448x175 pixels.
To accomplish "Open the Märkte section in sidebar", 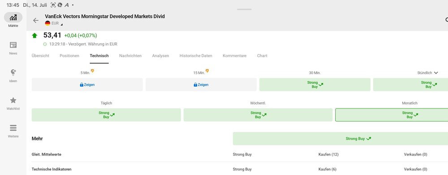I will (x=13, y=20).
